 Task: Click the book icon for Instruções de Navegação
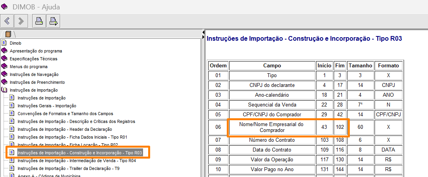[4, 74]
